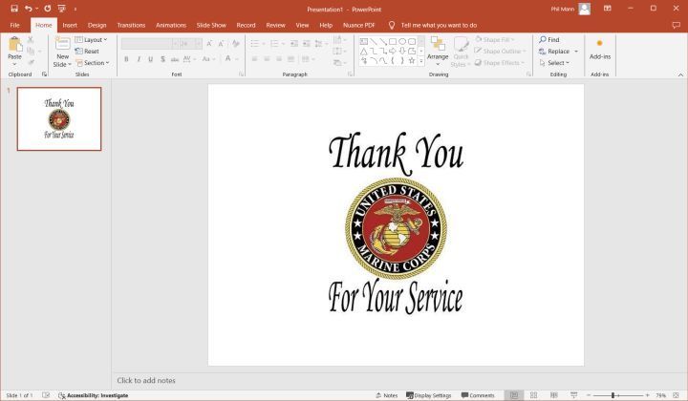688x401 pixels.
Task: Click the Paste icon in Clipboard group
Action: point(14,49)
